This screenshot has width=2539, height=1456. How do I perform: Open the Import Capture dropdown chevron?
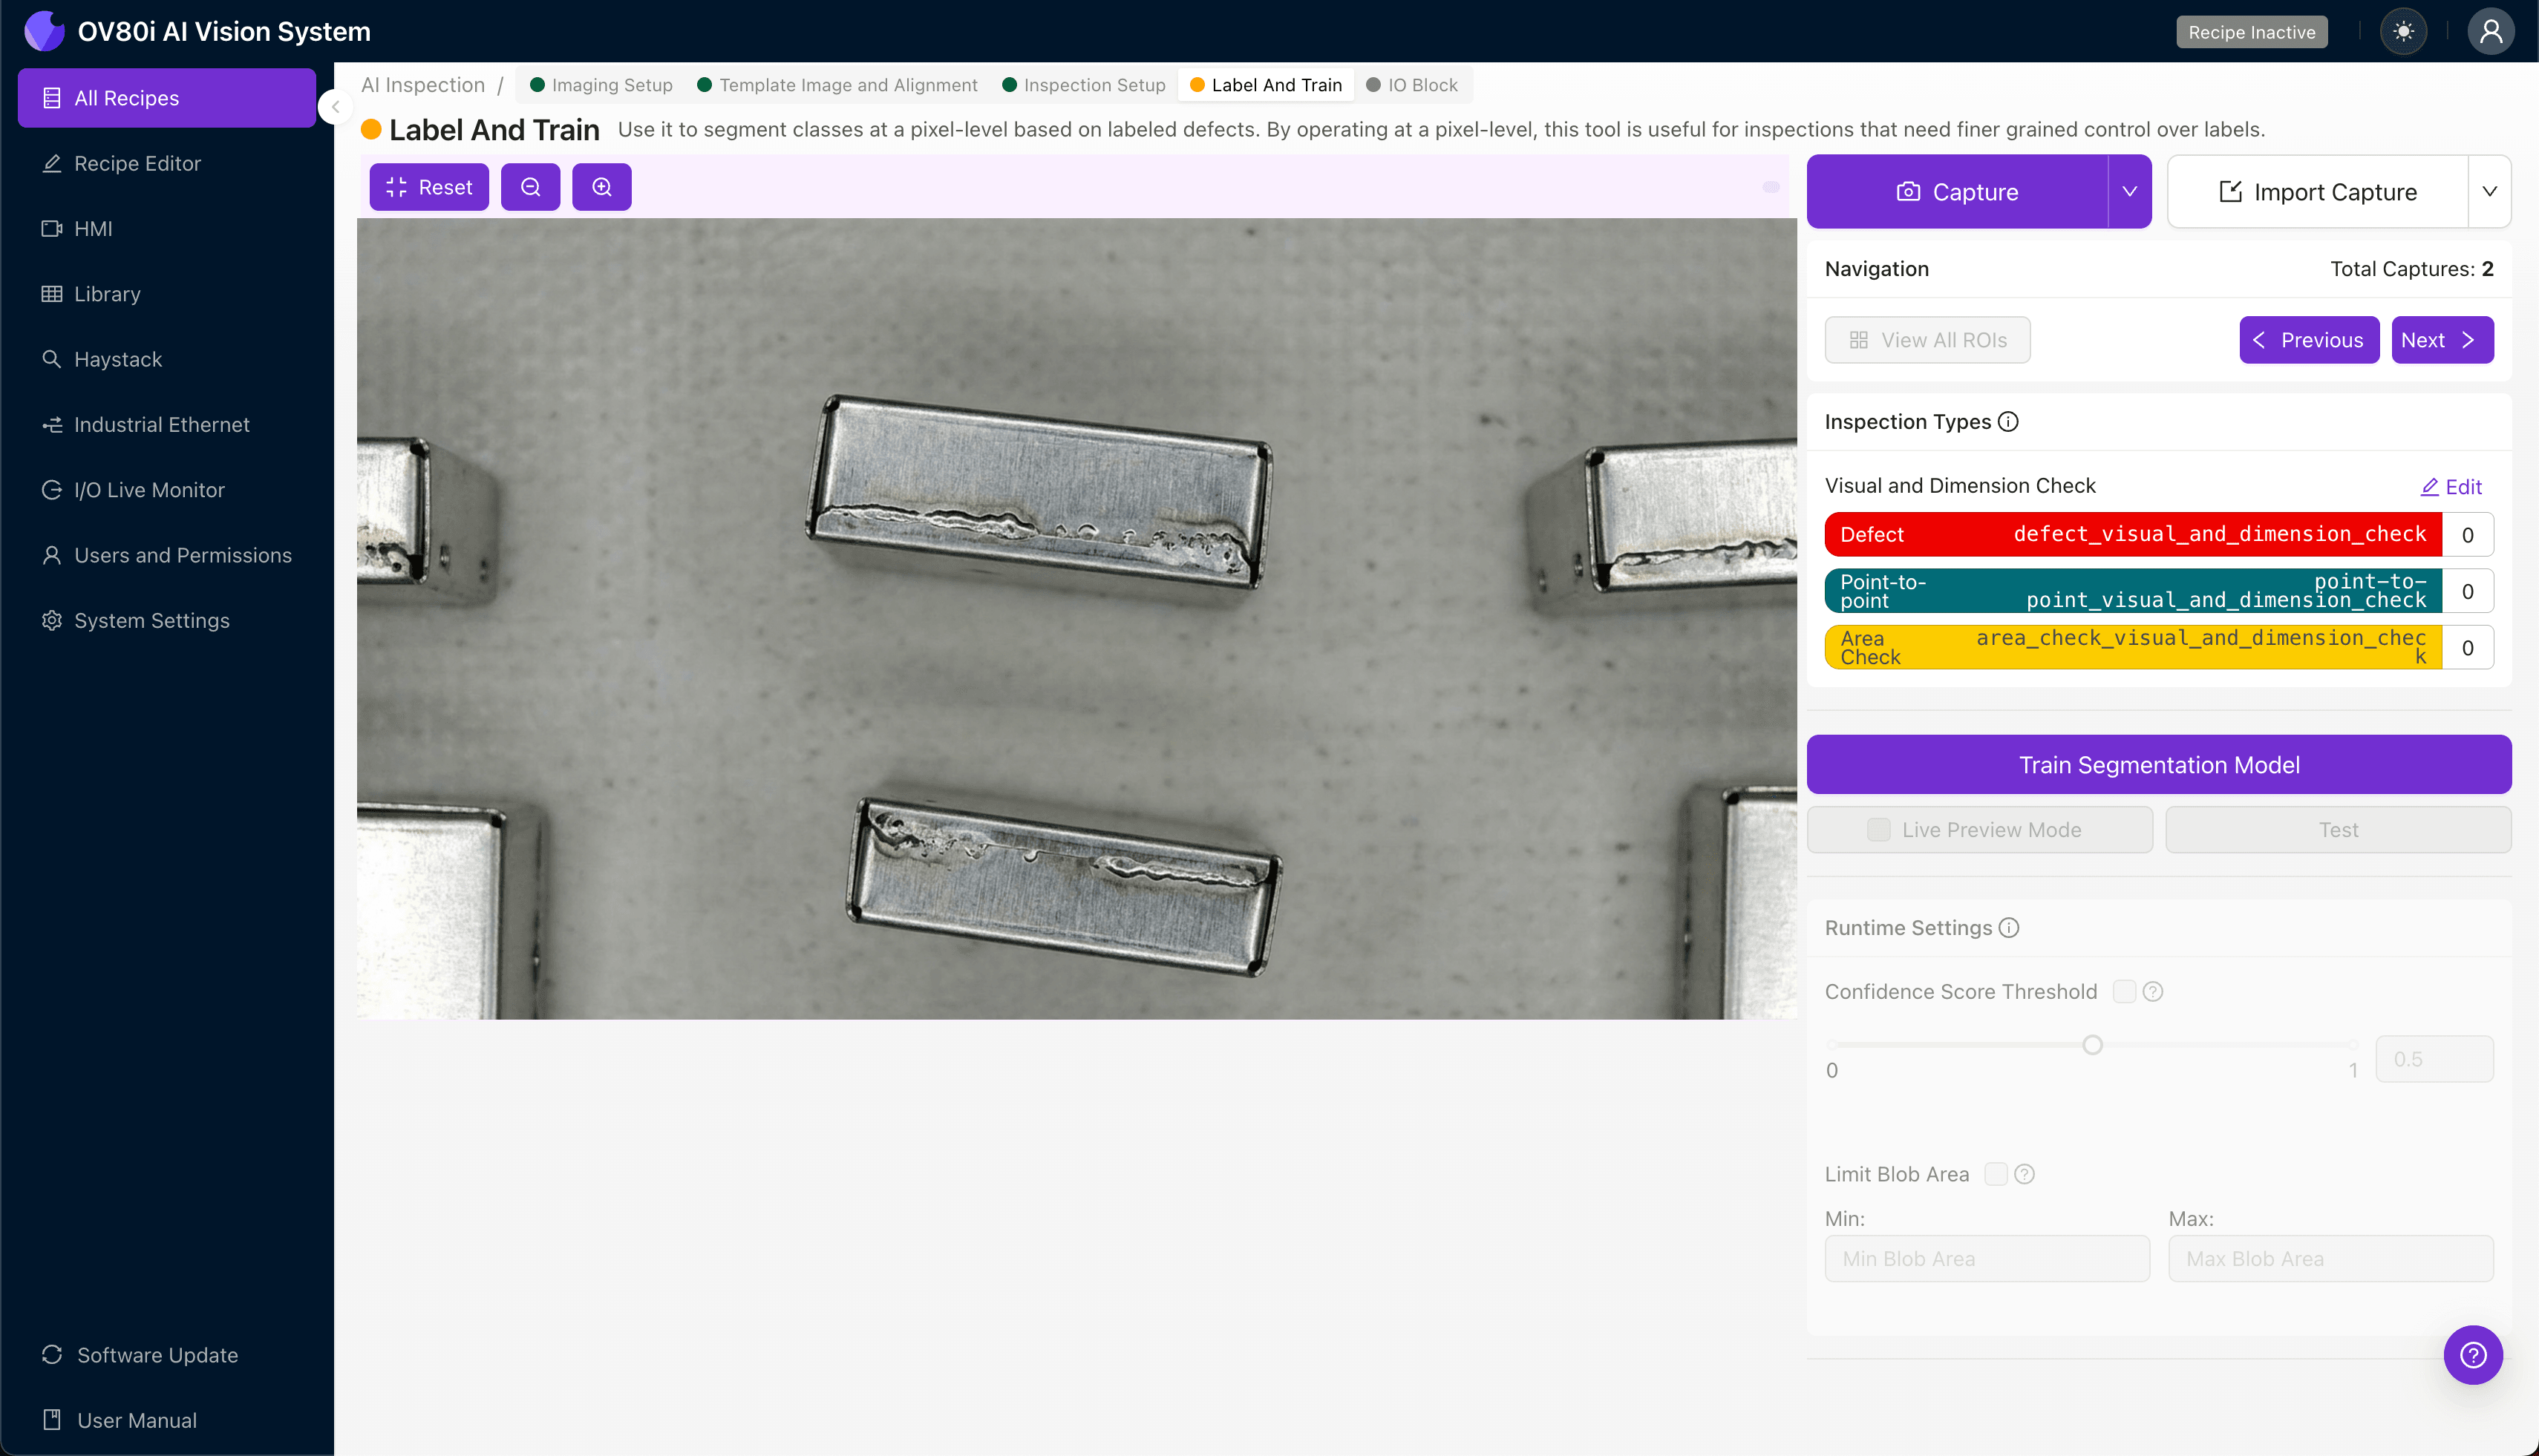tap(2490, 191)
